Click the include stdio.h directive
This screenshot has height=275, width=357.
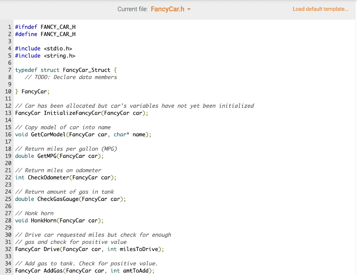[x=43, y=48]
